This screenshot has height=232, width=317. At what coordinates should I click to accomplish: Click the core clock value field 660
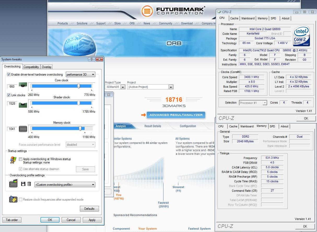coord(12,87)
